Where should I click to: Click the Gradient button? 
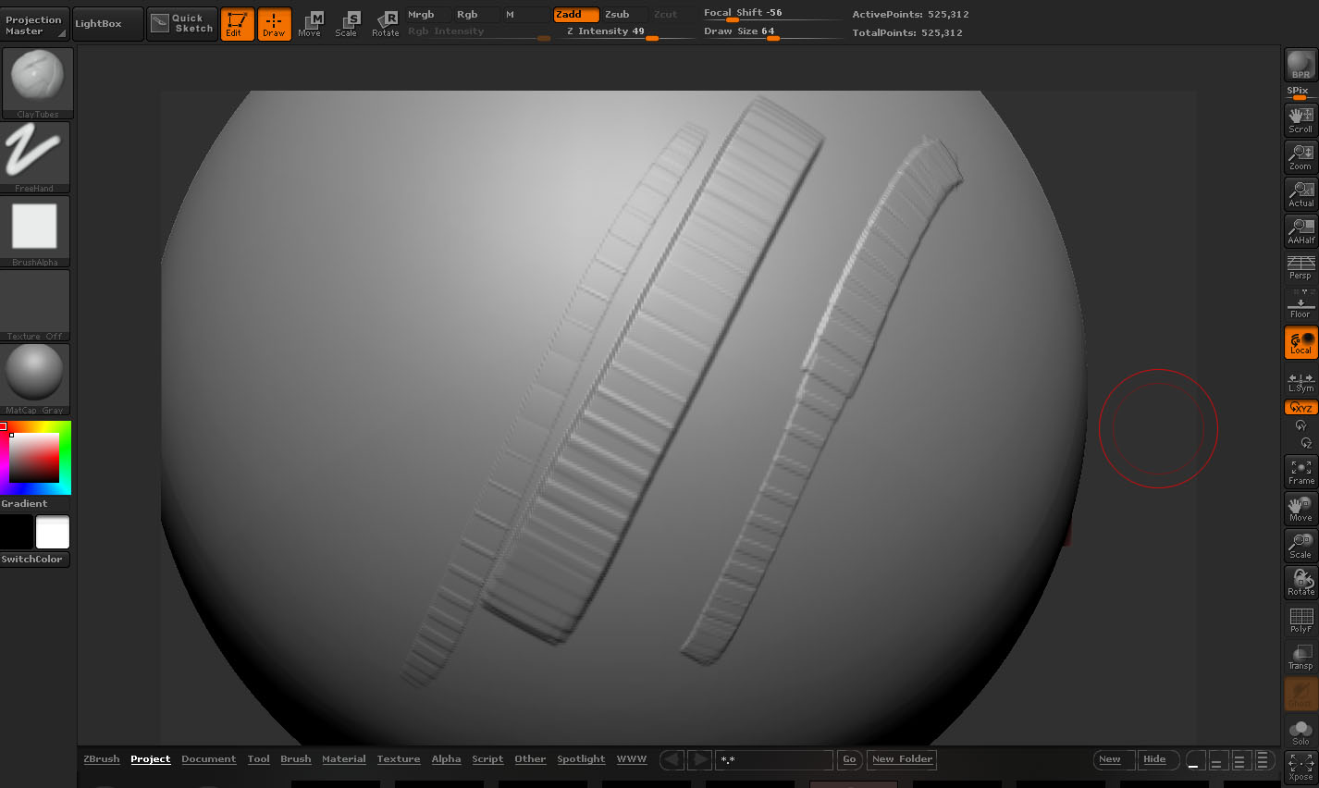coord(25,504)
